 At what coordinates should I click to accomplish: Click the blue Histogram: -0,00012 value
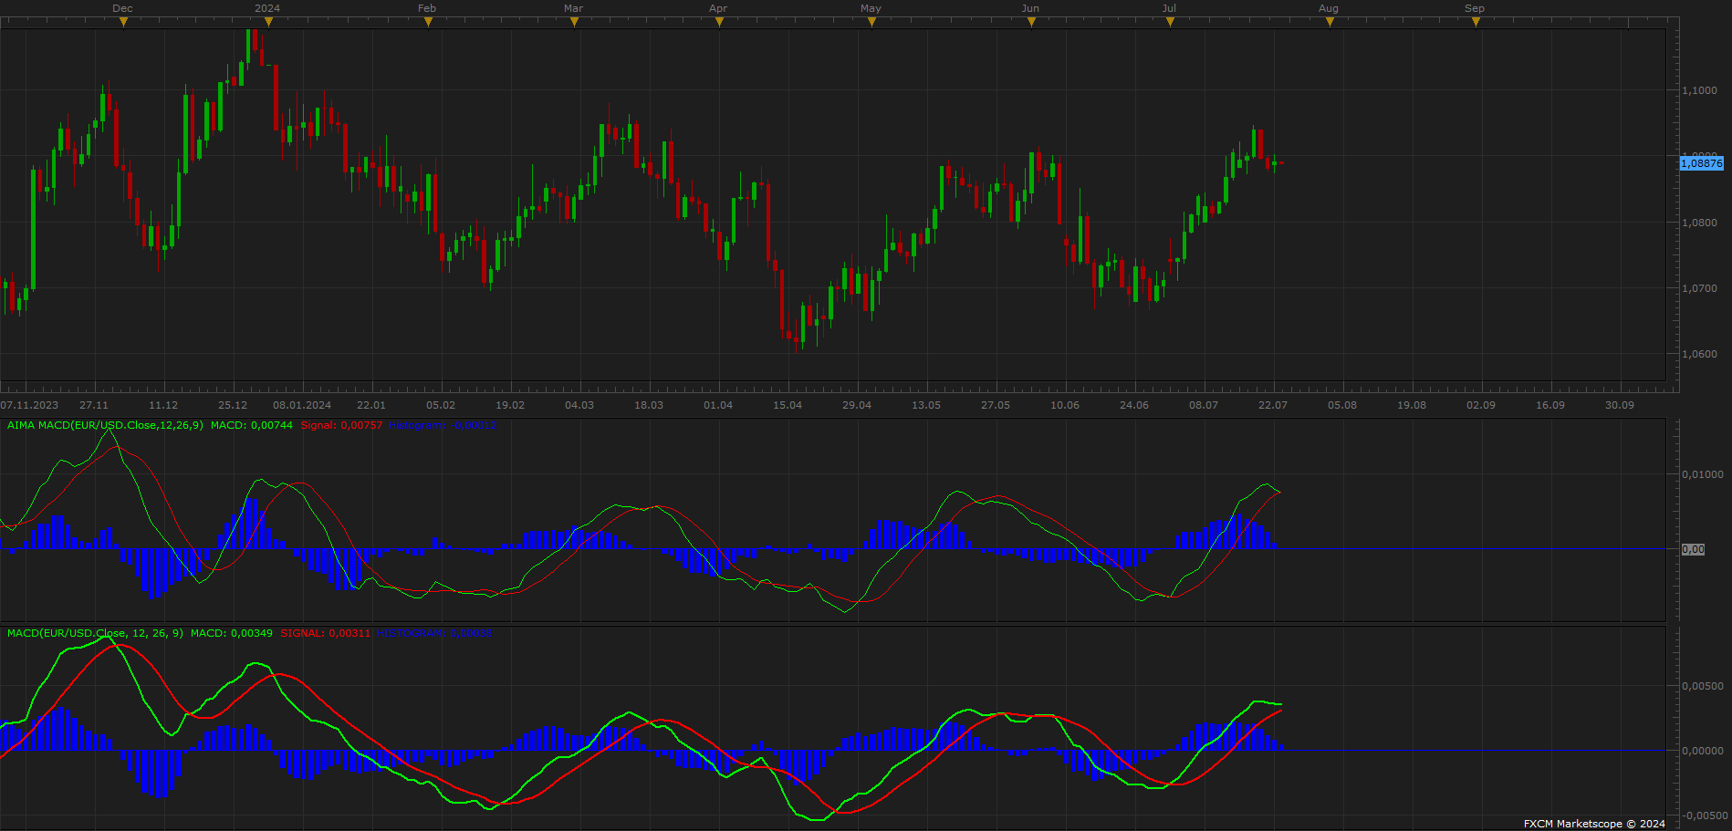[x=443, y=425]
